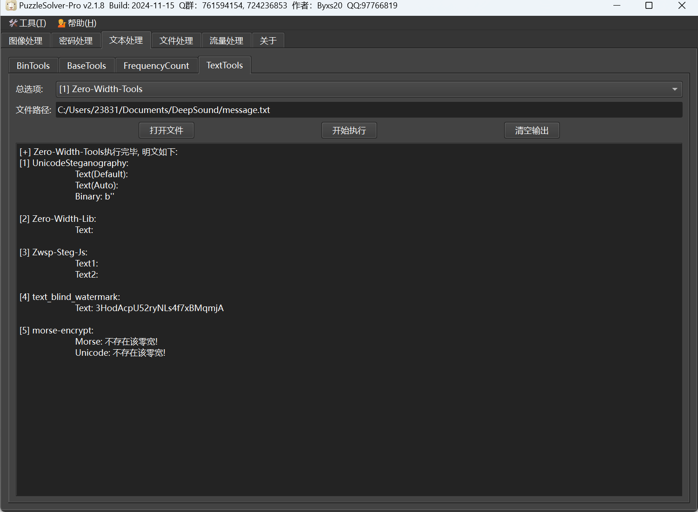698x512 pixels.
Task: Switch to the FrequencyCount sub-tab
Action: click(x=156, y=66)
